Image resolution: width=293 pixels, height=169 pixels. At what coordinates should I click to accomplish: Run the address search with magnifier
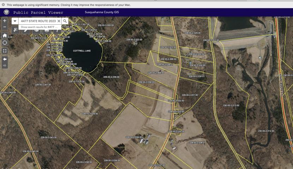(65, 21)
